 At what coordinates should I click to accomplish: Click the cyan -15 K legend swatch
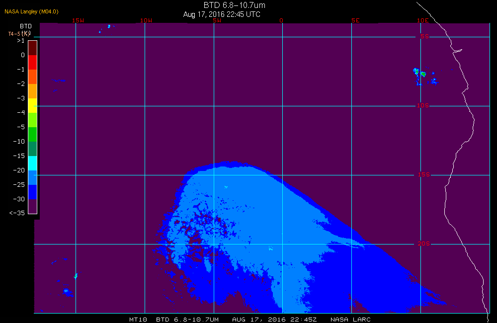tap(33, 163)
